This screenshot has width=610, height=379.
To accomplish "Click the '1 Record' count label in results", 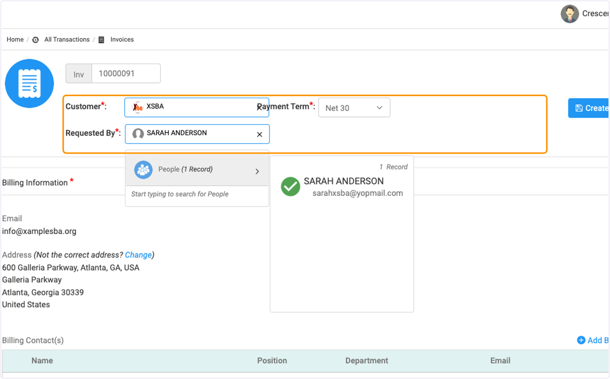I will point(393,167).
